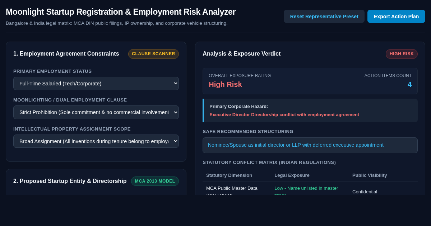The height and width of the screenshot is (226, 431).
Task: Click Analysis & Exposure Verdict heading
Action: (242, 54)
